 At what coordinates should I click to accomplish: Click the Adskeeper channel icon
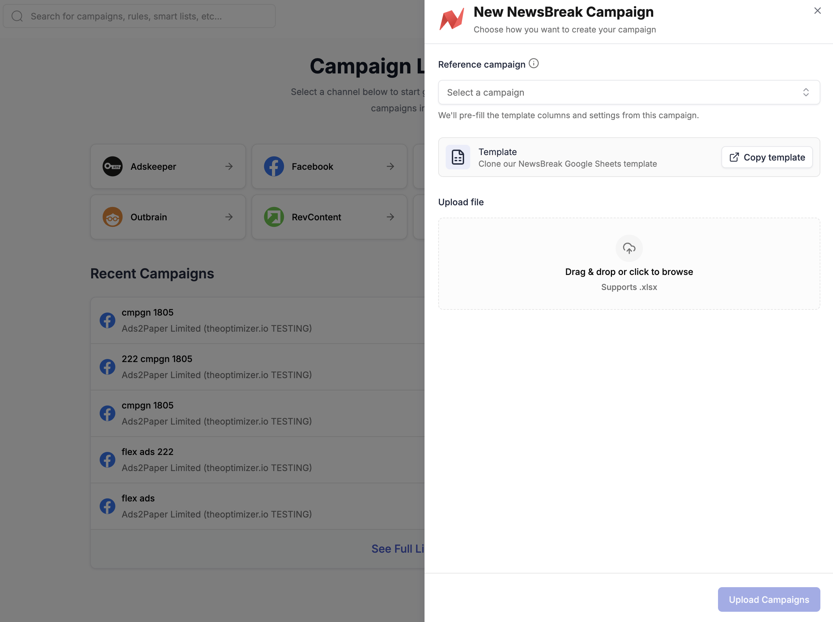point(113,166)
